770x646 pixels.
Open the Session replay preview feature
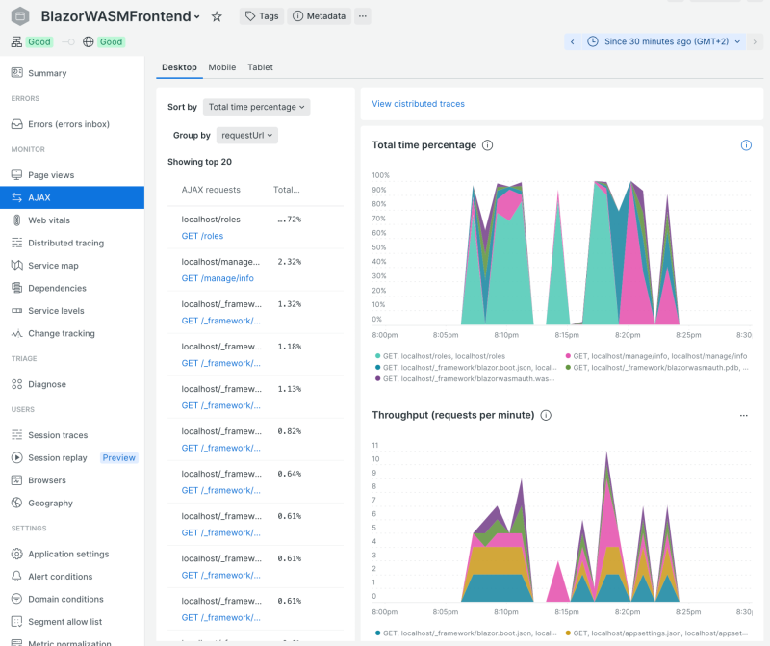click(x=58, y=457)
